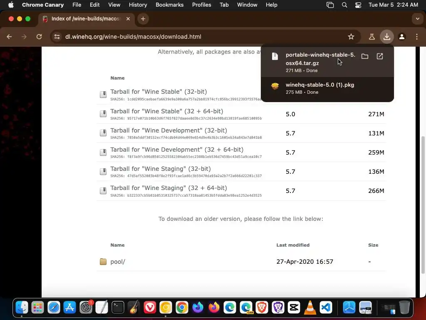Screen dimensions: 426x320
Task: Open the Bookmarks menu
Action: (x=170, y=5)
